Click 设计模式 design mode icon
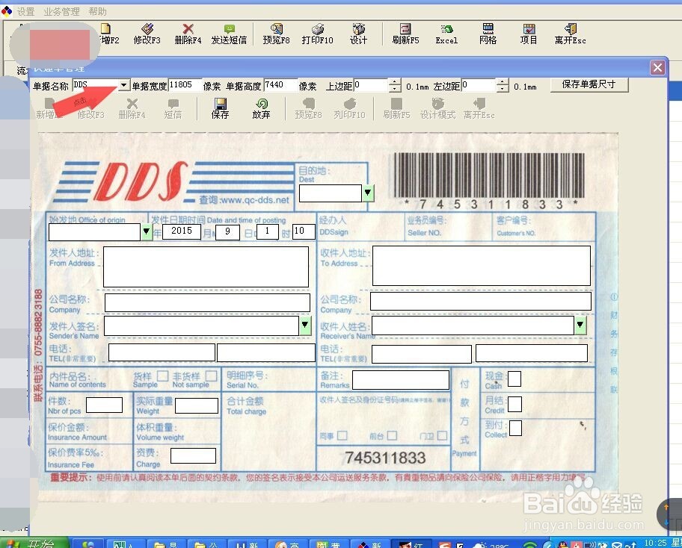682x548 pixels. click(437, 108)
